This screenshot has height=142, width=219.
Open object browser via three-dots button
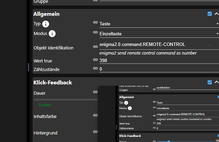pyautogui.click(x=209, y=45)
